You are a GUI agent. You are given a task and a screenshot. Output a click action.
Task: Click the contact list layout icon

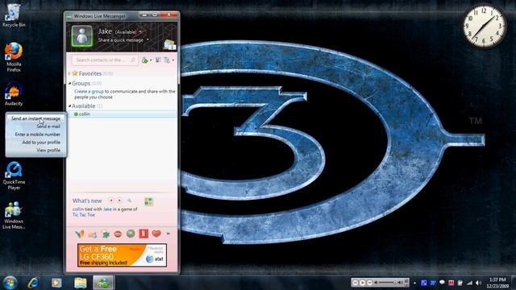click(158, 60)
